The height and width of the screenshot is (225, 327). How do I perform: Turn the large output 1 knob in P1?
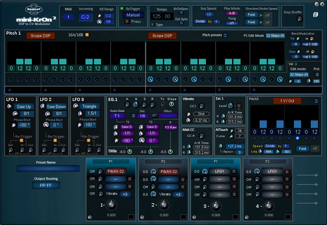[111, 205]
